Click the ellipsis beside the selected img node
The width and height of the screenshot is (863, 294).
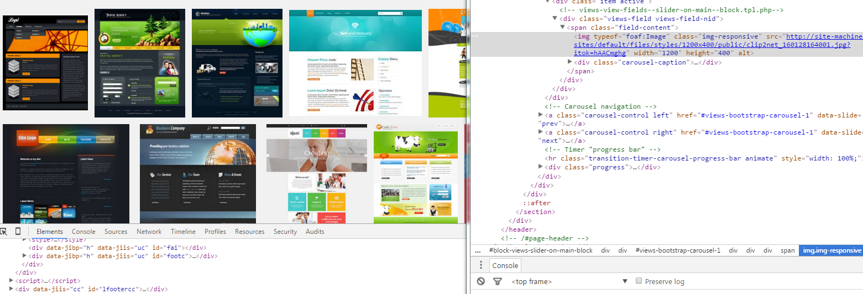pyautogui.click(x=475, y=36)
